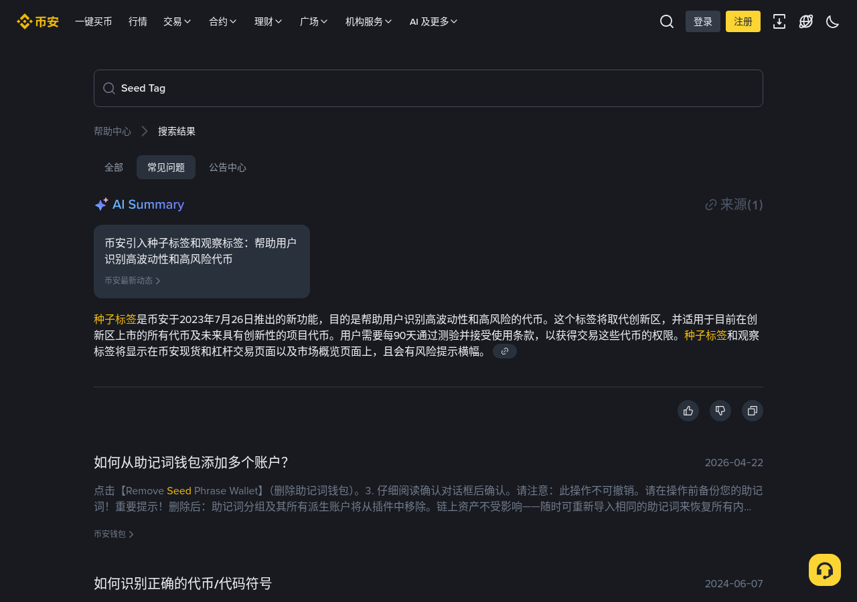Click the Seed Tag search field

point(428,88)
